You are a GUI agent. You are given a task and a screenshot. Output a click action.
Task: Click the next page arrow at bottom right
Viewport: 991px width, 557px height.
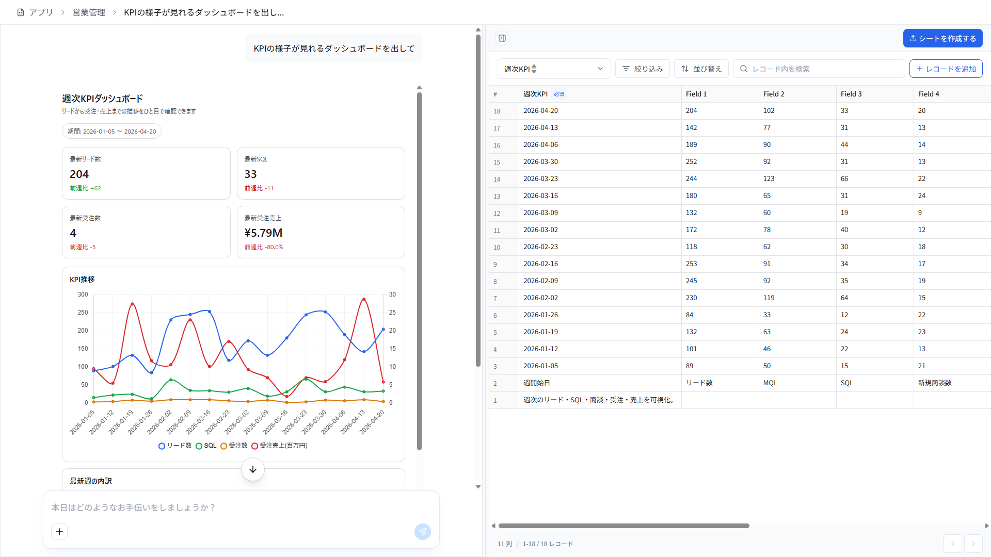pyautogui.click(x=973, y=544)
